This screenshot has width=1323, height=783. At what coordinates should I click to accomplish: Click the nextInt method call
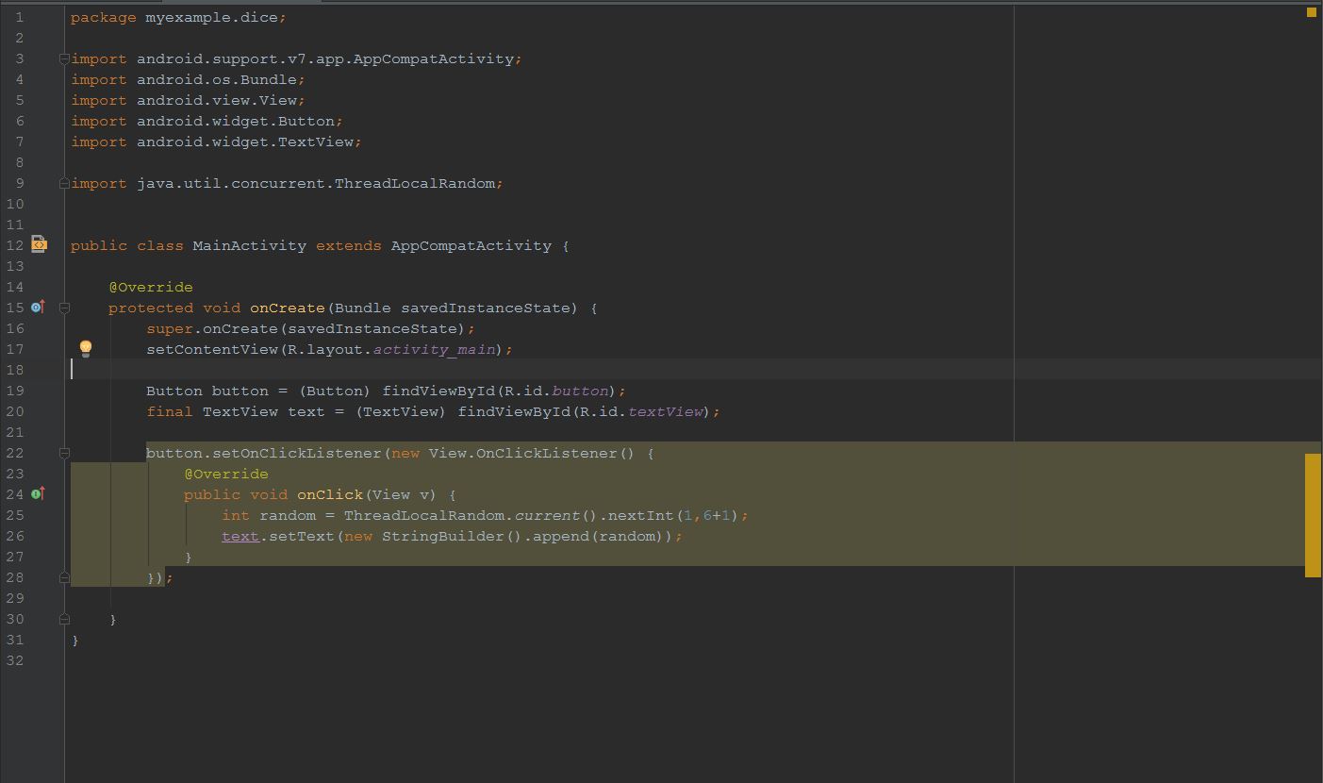pyautogui.click(x=641, y=515)
